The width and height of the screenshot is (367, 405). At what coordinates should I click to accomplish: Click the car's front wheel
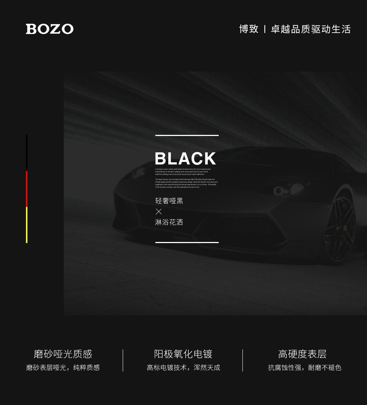340,229
